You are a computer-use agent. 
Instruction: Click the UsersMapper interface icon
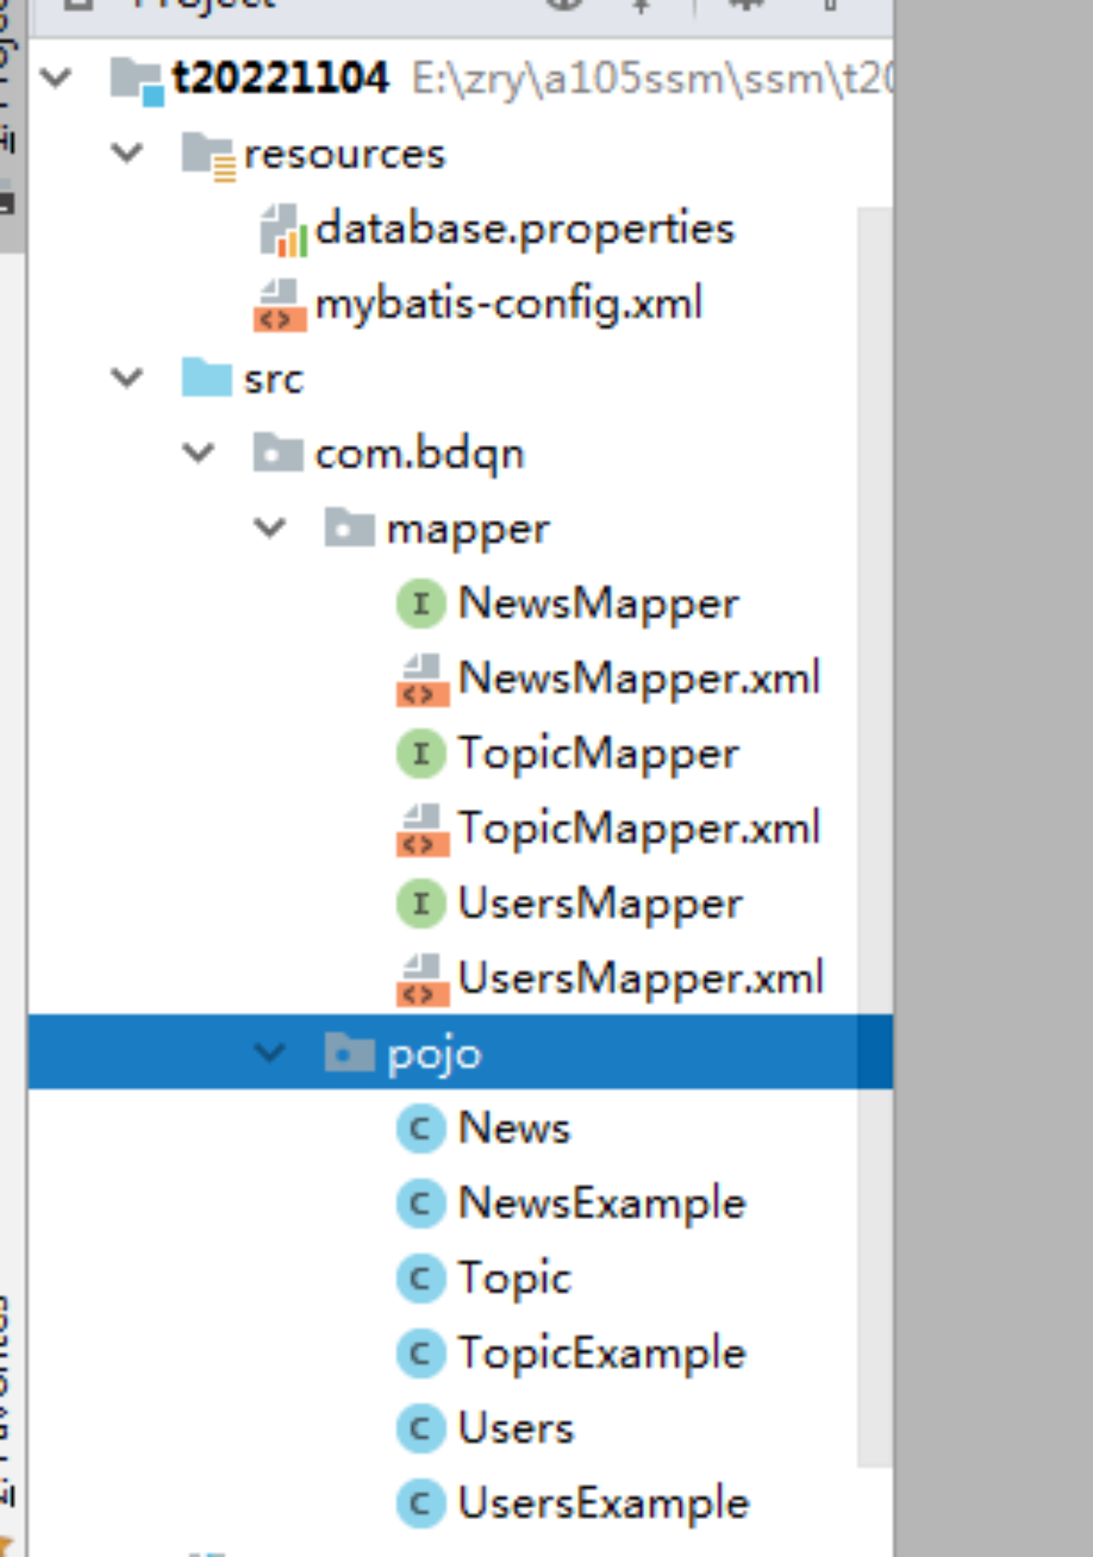click(421, 903)
